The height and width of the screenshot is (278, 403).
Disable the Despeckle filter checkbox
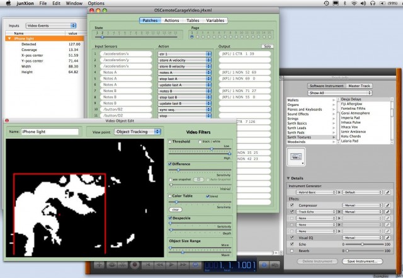[170, 217]
